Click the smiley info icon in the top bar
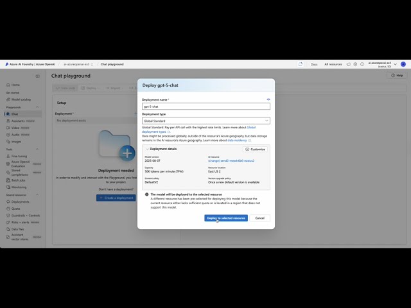Screen dimensions: 411x308 (x=362, y=64)
